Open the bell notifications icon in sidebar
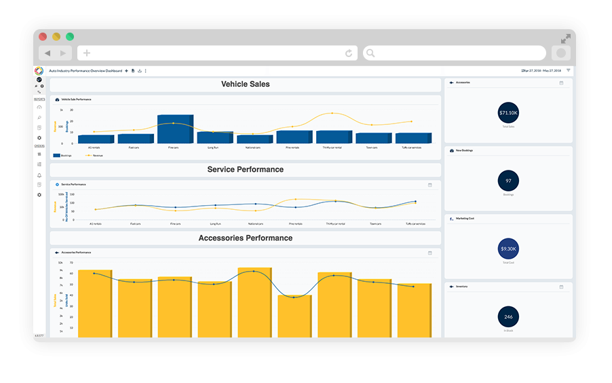This screenshot has height=383, width=612. 39,175
